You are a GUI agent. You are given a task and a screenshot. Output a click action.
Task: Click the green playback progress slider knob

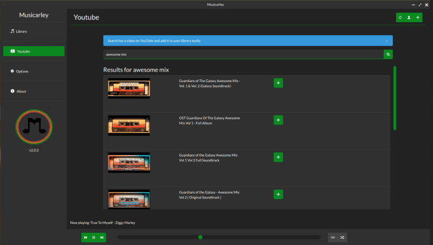point(200,237)
